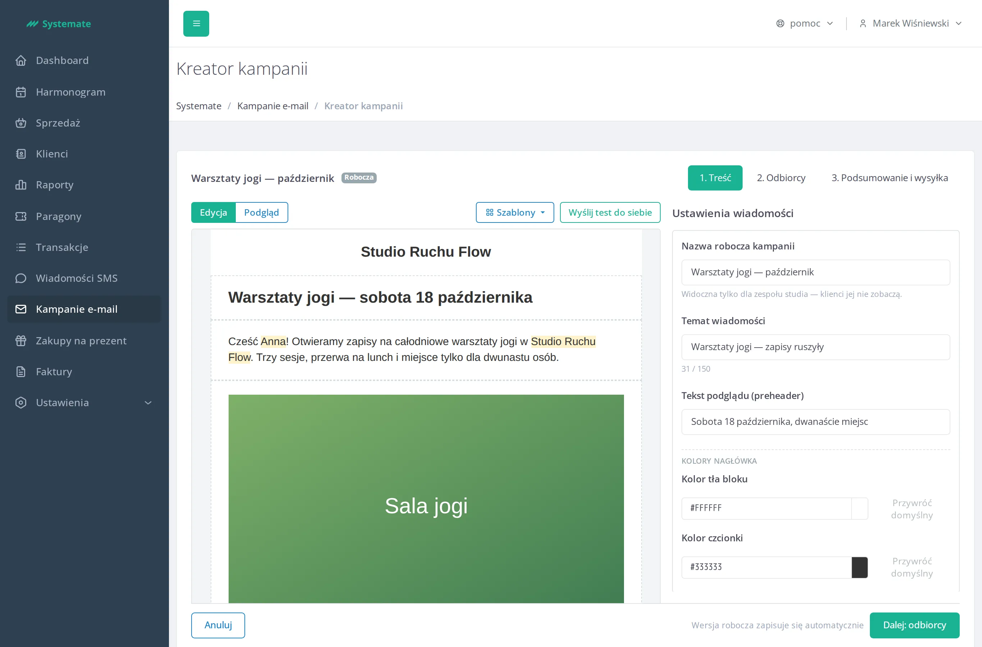Click the Ustawienia gear icon

(20, 402)
